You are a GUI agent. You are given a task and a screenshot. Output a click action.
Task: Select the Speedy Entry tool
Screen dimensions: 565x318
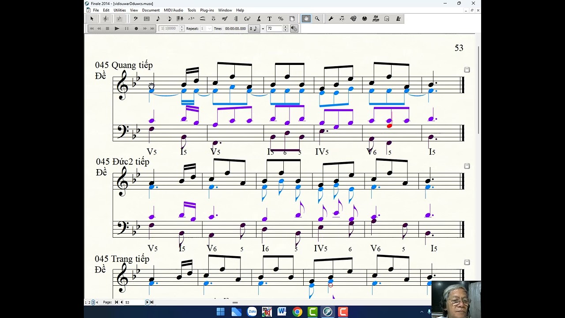coord(169,19)
